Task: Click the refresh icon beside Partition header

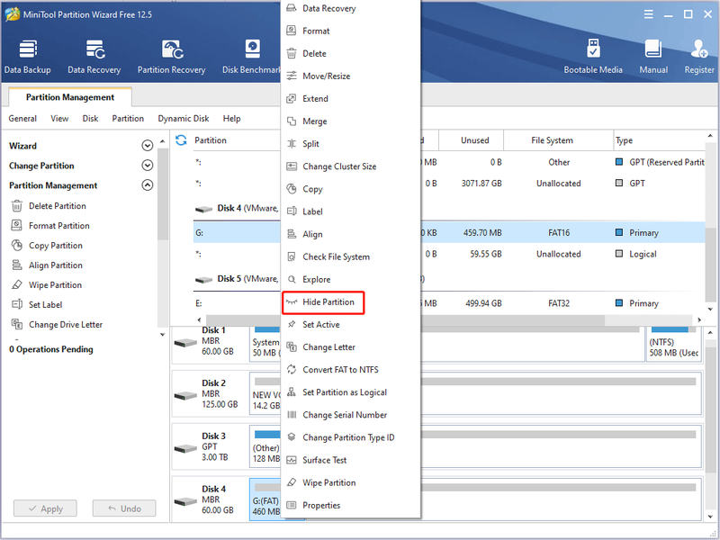Action: pyautogui.click(x=181, y=140)
